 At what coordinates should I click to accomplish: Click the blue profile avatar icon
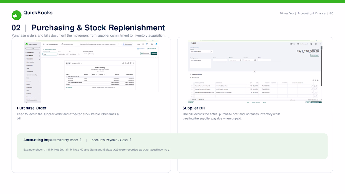coord(157,44)
